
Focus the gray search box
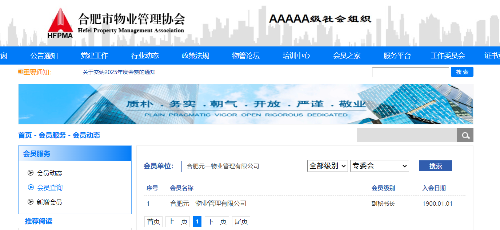[x=407, y=135]
